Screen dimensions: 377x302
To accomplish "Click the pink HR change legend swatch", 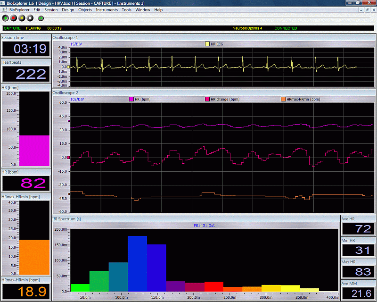I will coord(207,99).
